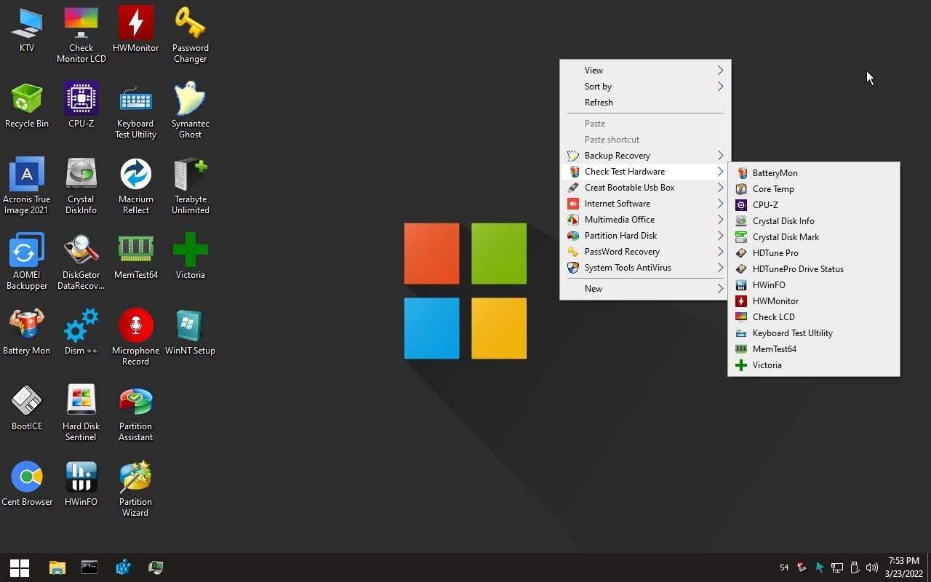Open the network tray icon
931x582 pixels.
(x=837, y=567)
